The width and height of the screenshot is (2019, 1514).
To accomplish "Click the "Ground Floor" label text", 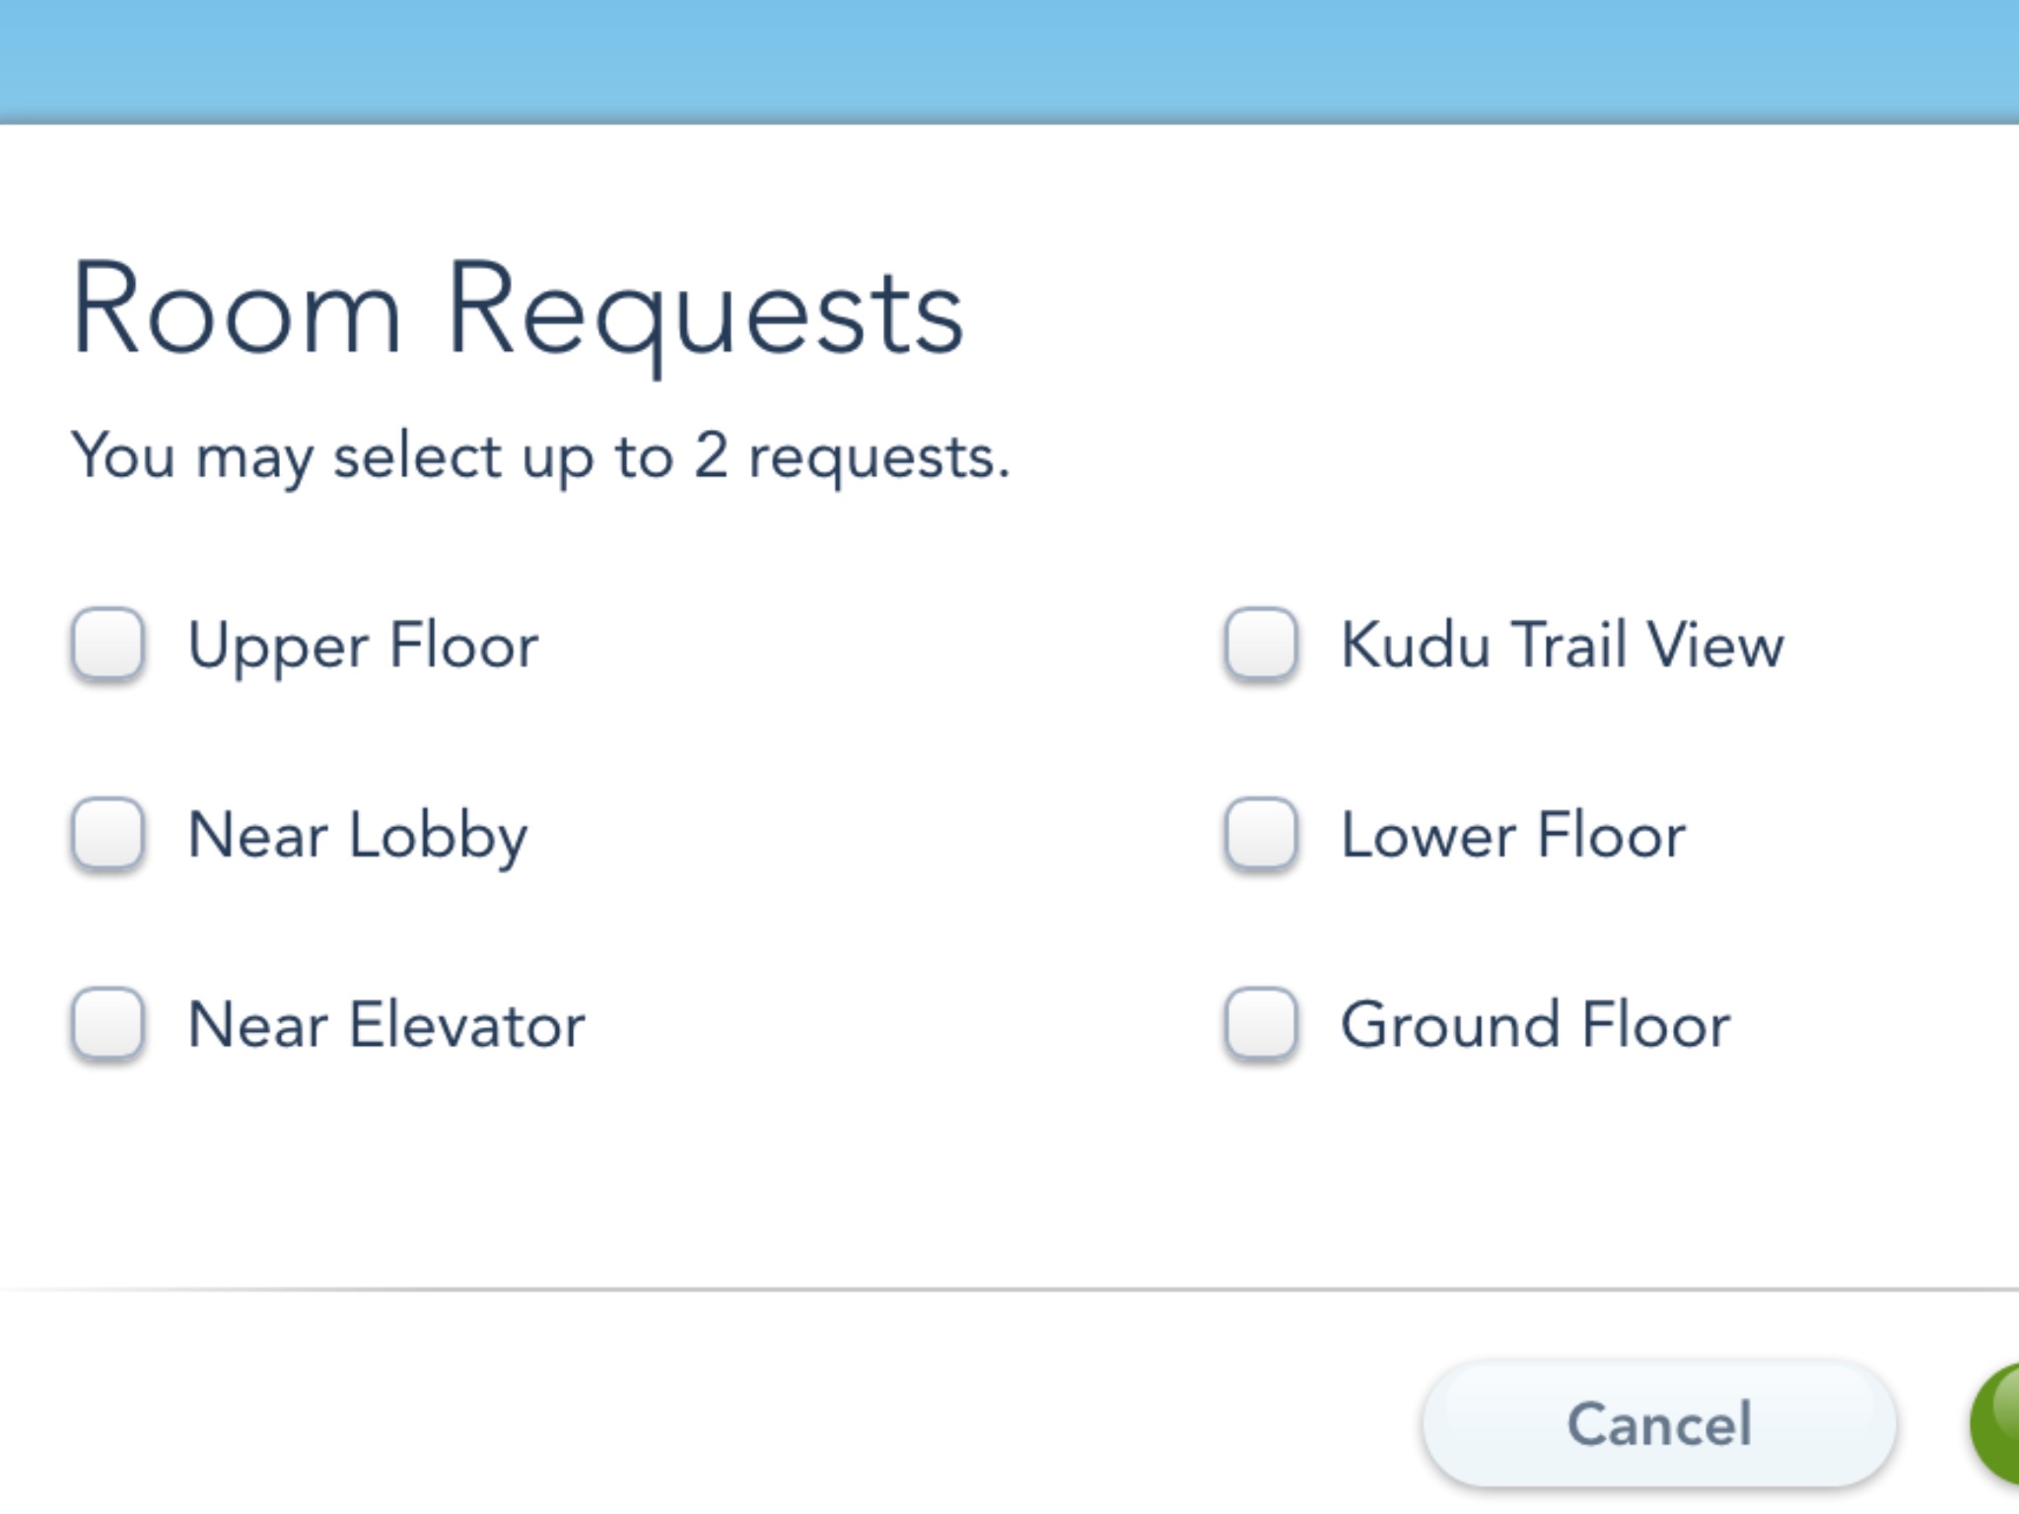I will 1535,1025.
